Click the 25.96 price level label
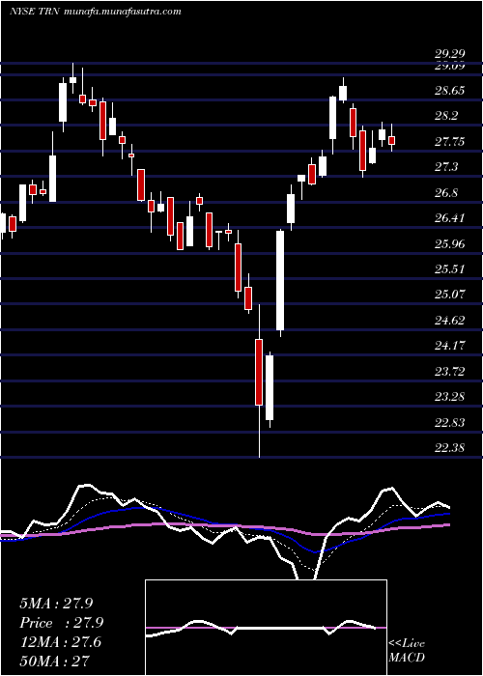Image resolution: width=483 pixels, height=676 pixels. coord(449,243)
